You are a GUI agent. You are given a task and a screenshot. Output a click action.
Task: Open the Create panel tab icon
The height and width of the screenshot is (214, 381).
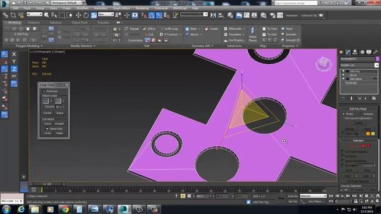tap(341, 52)
